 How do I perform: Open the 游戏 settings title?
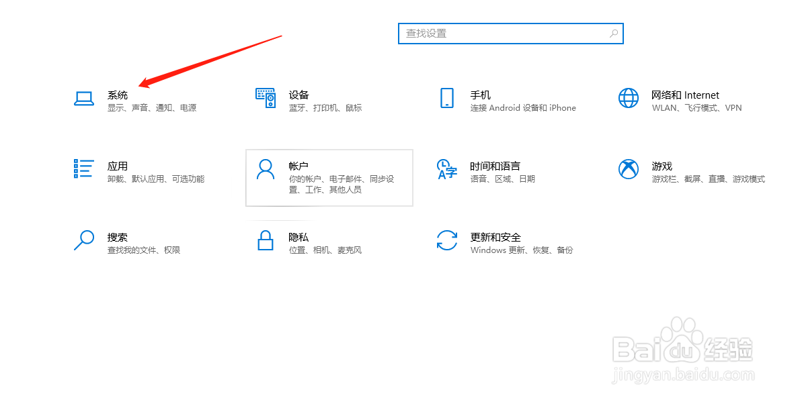click(662, 166)
